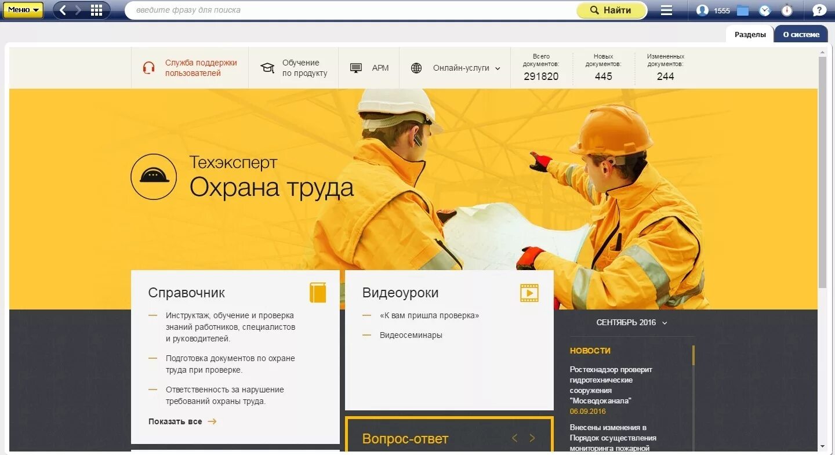
Task: Click the news panel orange scroll indicator
Action: (694, 355)
